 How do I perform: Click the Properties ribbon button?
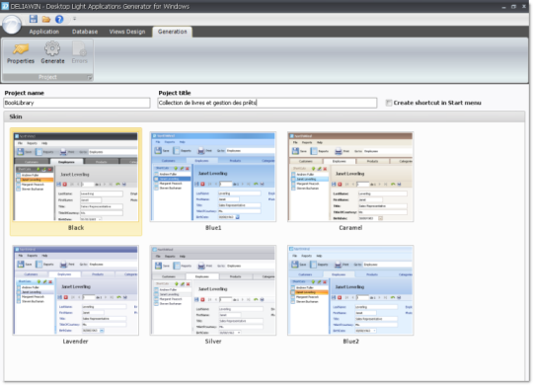pos(21,53)
